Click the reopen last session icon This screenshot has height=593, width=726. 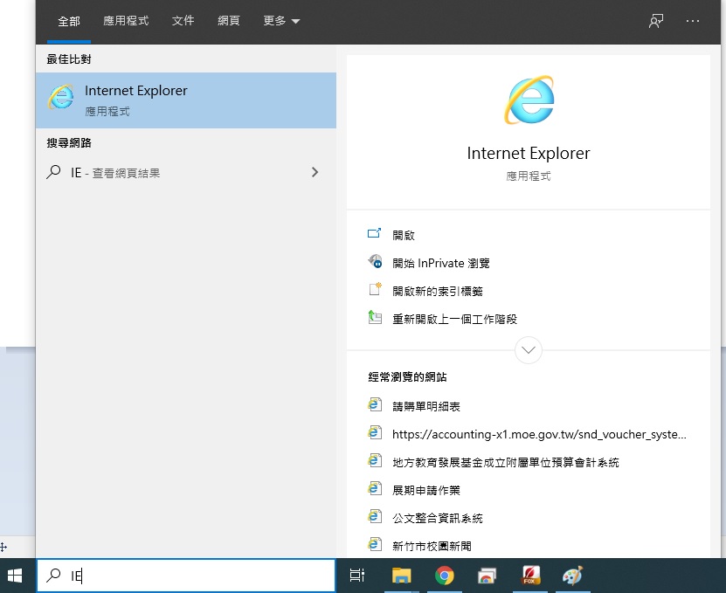click(x=375, y=318)
